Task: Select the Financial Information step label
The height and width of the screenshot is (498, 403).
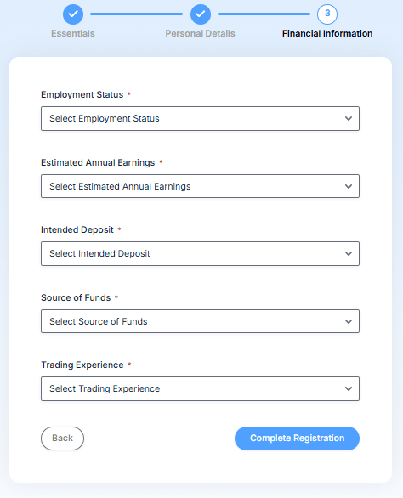Action: [327, 33]
